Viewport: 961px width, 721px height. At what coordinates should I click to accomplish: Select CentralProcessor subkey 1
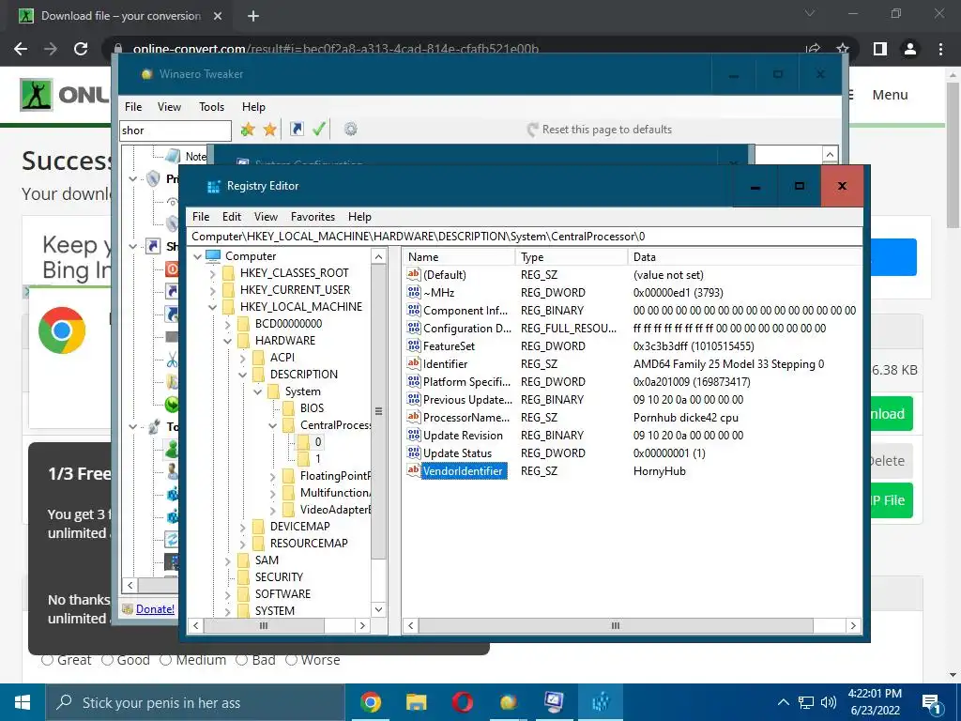coord(317,458)
